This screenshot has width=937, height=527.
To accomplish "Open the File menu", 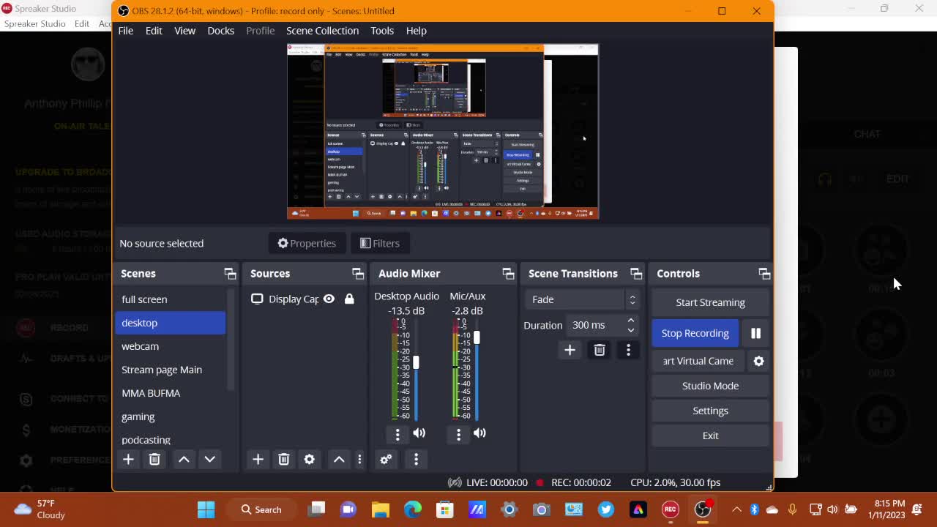I will tap(126, 31).
